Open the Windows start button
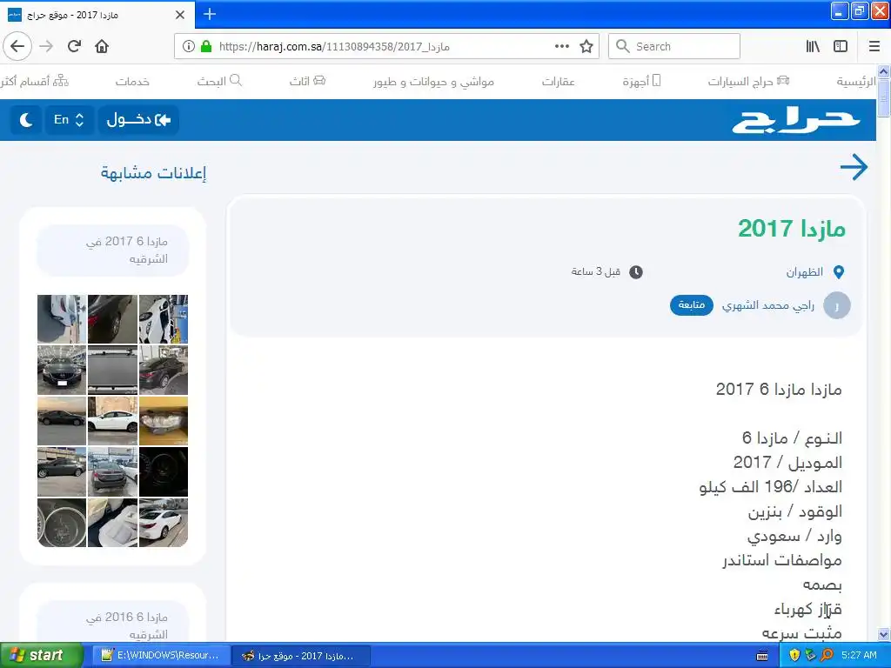Viewport: 891px width, 668px height. coord(41,656)
